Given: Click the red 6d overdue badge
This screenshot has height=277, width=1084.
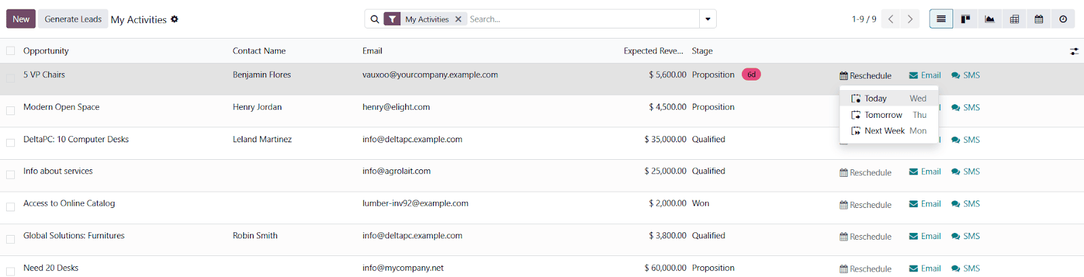Looking at the screenshot, I should coord(751,74).
